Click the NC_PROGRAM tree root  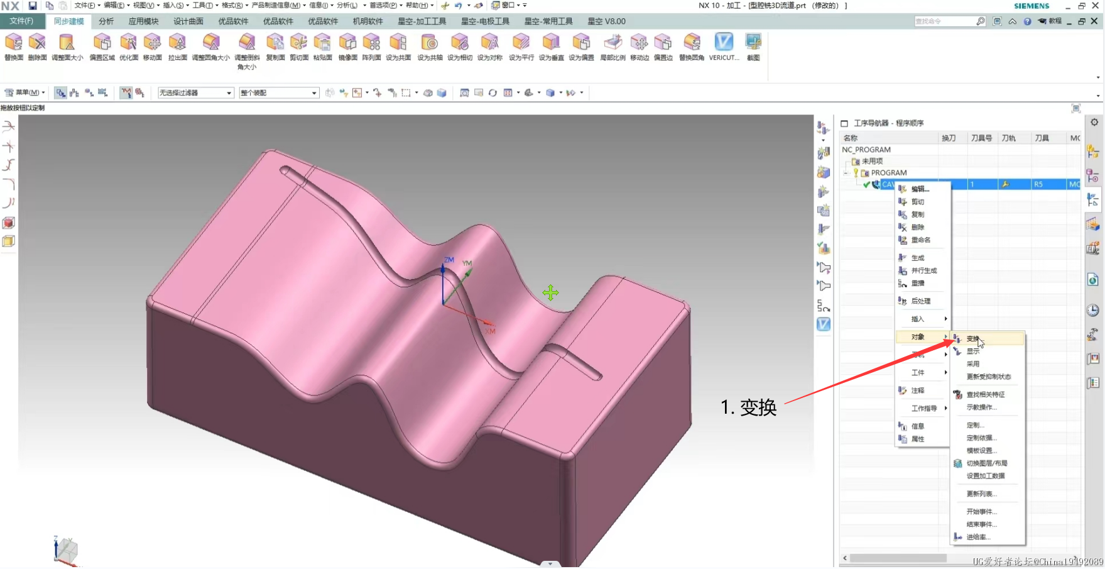pyautogui.click(x=866, y=150)
